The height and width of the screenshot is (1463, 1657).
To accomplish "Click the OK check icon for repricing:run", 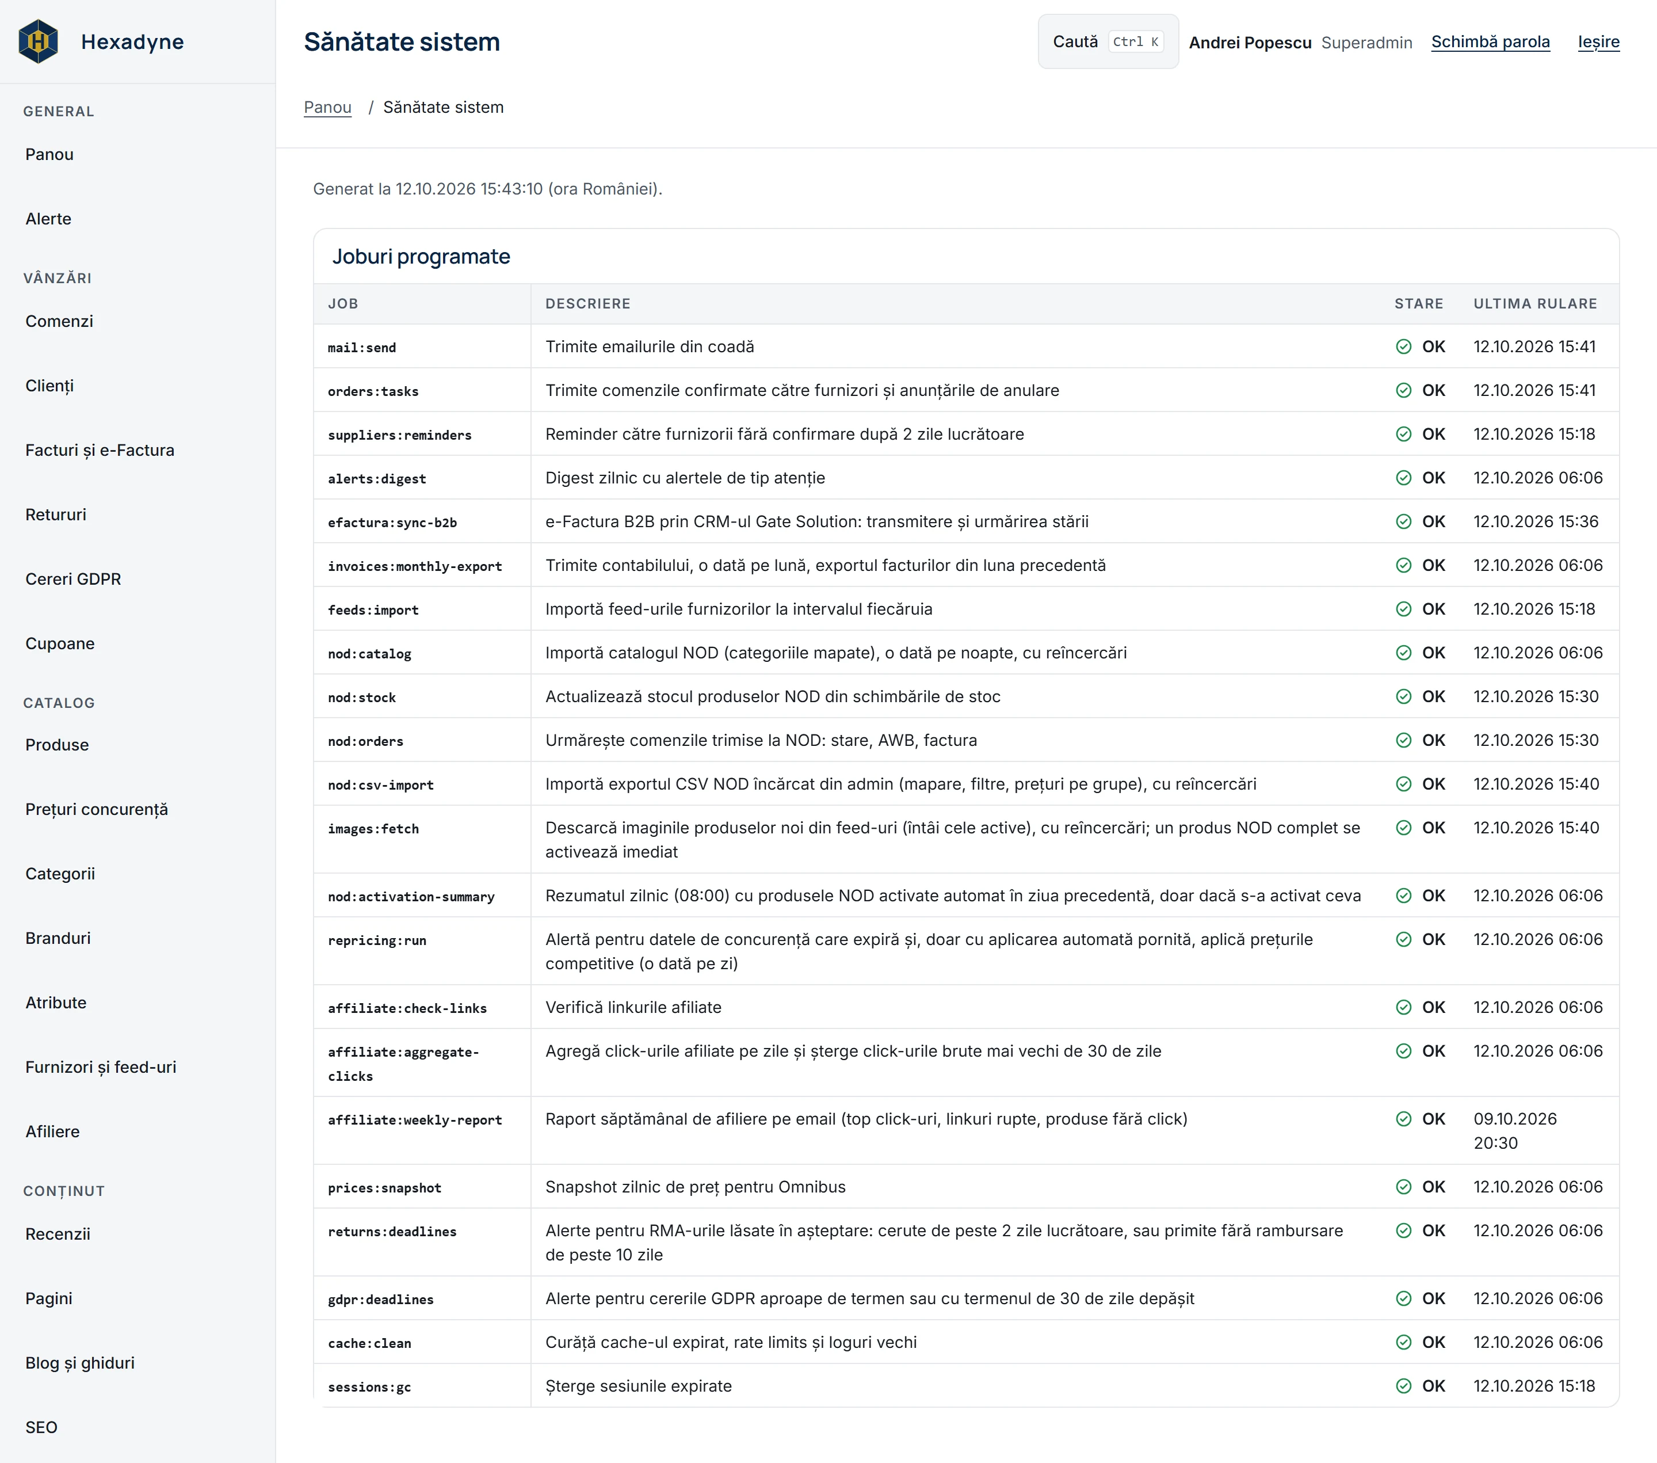I will pos(1403,940).
